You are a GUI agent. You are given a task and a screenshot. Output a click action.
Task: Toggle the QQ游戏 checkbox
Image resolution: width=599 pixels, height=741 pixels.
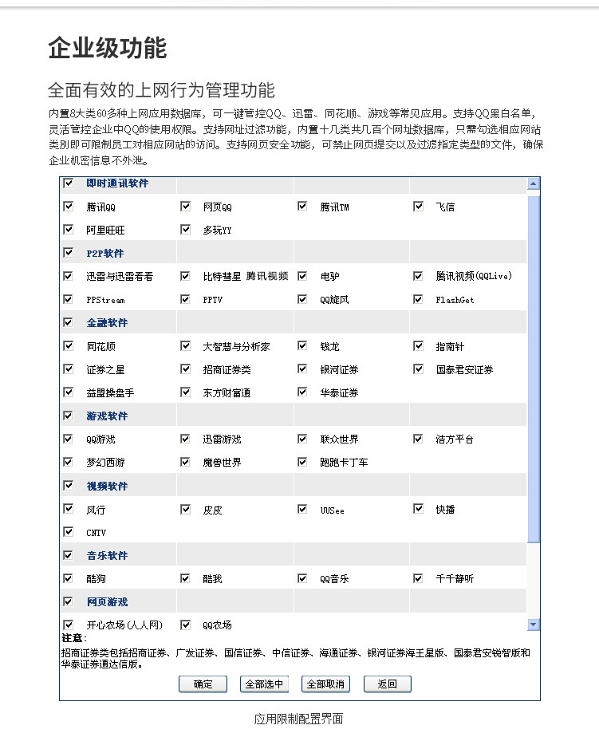point(69,439)
